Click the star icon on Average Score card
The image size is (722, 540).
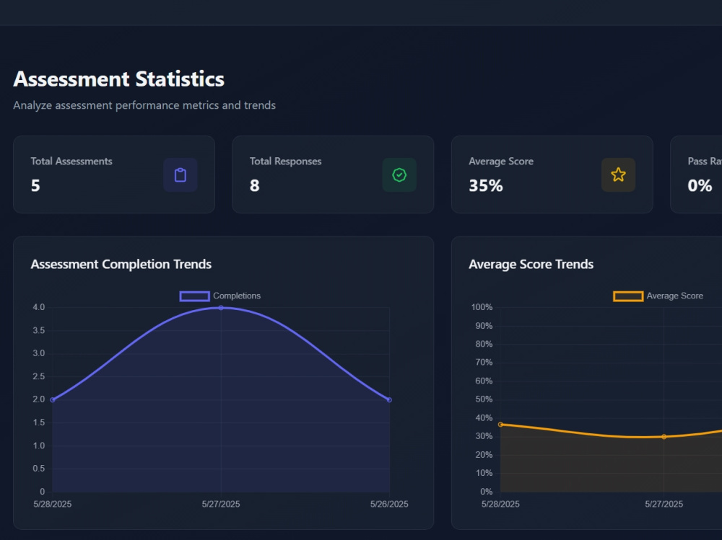618,174
